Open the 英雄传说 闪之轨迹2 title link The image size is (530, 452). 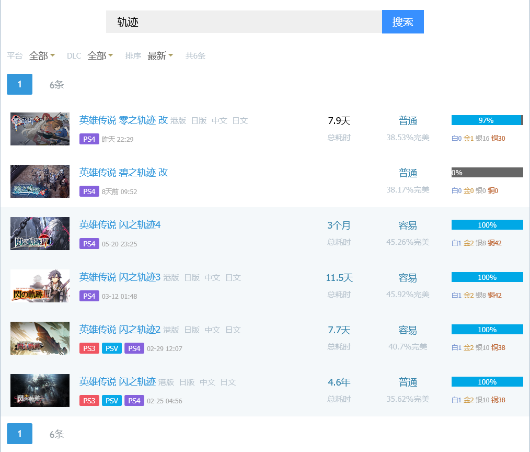[x=120, y=329]
